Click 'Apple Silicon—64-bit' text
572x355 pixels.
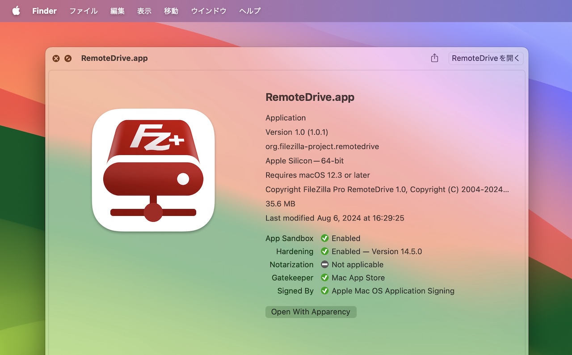(x=305, y=161)
